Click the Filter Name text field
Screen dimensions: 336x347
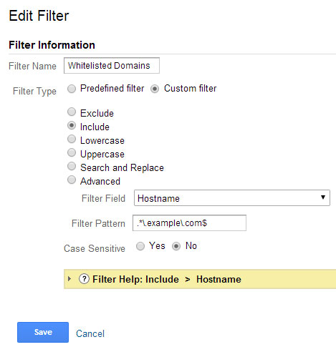(112, 66)
